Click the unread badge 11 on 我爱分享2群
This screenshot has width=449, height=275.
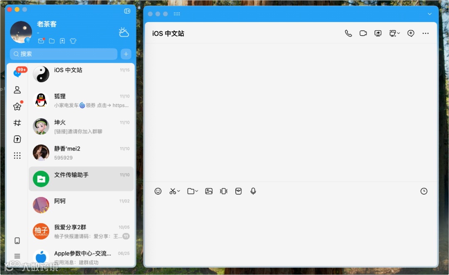pos(126,236)
